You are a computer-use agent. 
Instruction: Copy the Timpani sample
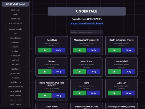click(59, 72)
